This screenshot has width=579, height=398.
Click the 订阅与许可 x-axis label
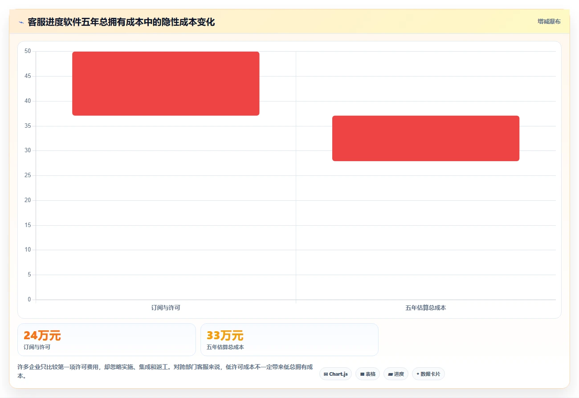(x=166, y=308)
